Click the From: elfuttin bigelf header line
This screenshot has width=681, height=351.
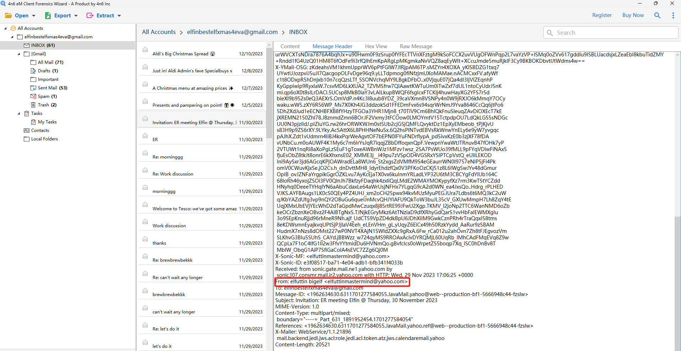pyautogui.click(x=341, y=282)
